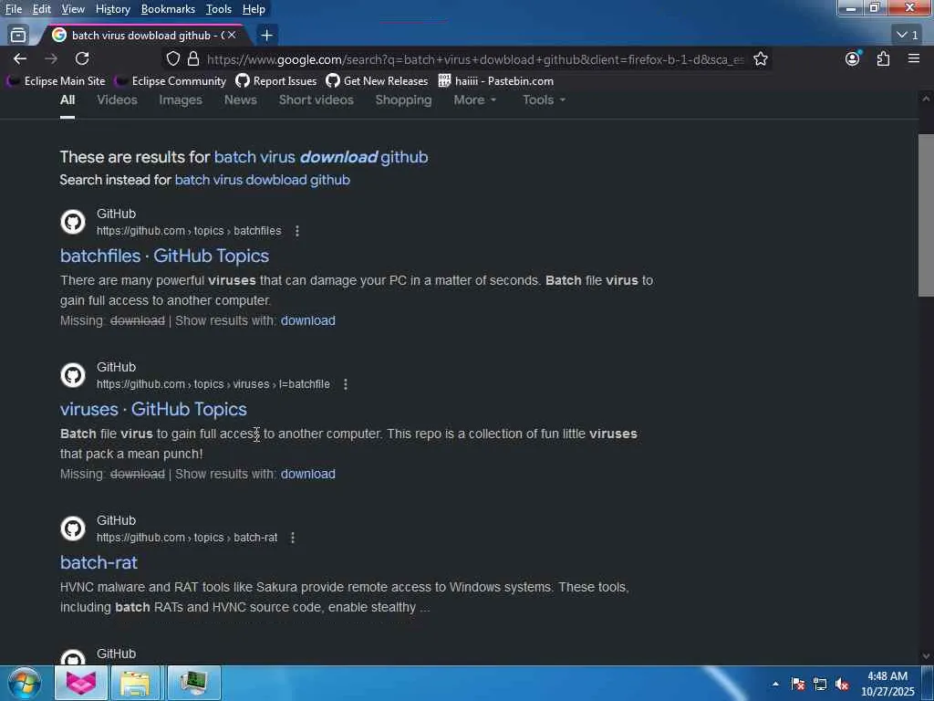Open the batchfiles · GitHub Topics result
Viewport: 934px width, 701px height.
click(164, 256)
